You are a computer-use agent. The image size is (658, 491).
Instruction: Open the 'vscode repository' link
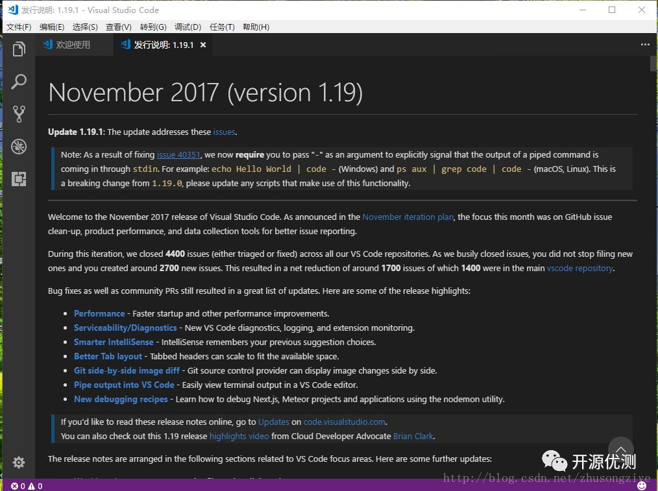tap(579, 269)
